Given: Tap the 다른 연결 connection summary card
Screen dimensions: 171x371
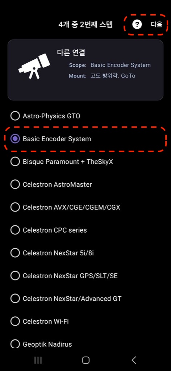Looking at the screenshot, I should 85,70.
